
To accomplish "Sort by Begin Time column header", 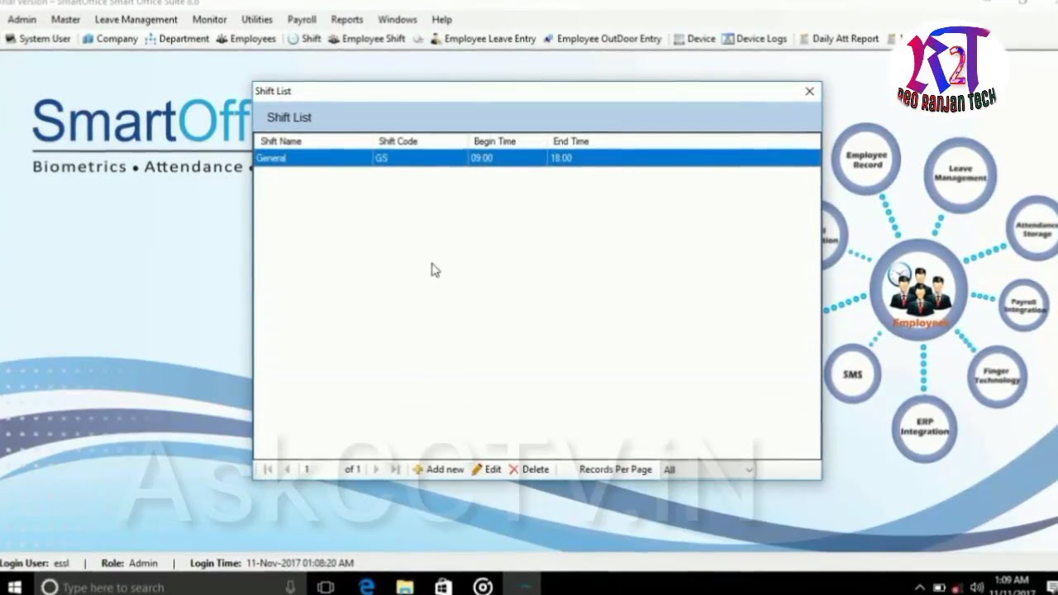I will tap(494, 141).
